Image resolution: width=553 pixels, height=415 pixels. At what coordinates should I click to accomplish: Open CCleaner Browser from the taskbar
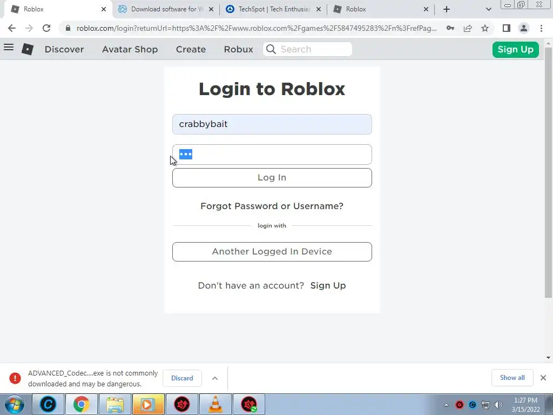coord(48,404)
